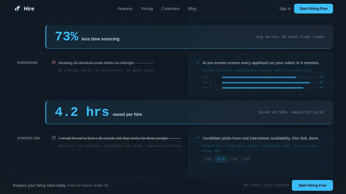Select the 2:00 time slot
The image size is (346, 194).
point(234,159)
